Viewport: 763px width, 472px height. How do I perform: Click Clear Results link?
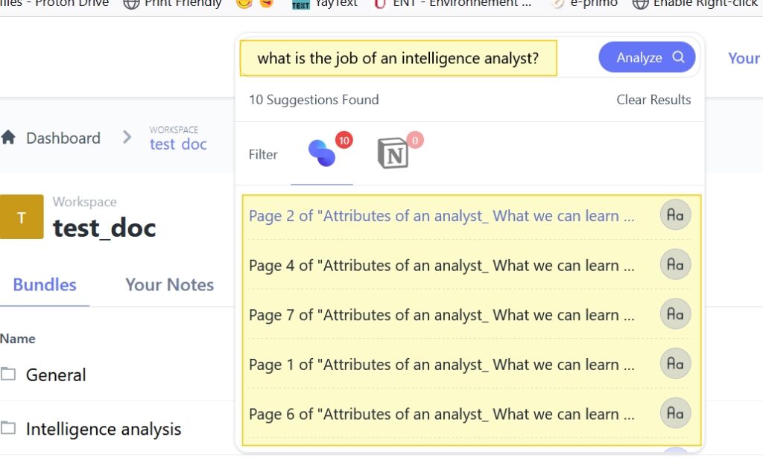653,100
